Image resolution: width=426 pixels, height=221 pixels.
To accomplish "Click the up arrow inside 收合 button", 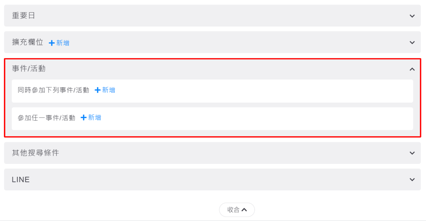I will 244,210.
